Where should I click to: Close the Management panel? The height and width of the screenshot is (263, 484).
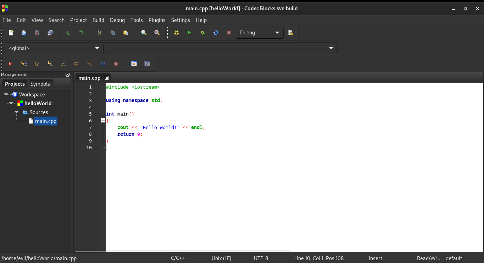point(67,74)
